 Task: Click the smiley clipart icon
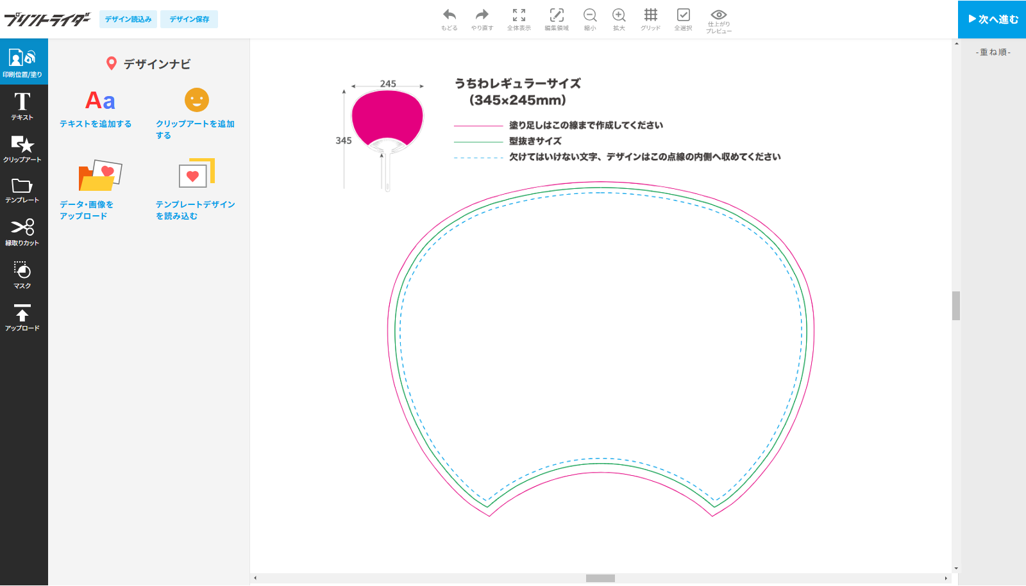point(197,100)
